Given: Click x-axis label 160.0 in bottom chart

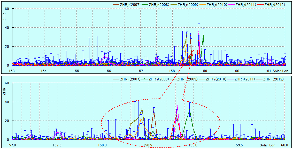Looking at the screenshot, I should 284,145.
